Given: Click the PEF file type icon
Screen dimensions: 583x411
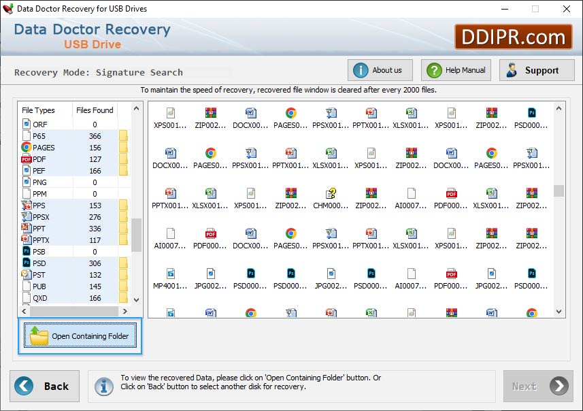Looking at the screenshot, I should [x=27, y=171].
